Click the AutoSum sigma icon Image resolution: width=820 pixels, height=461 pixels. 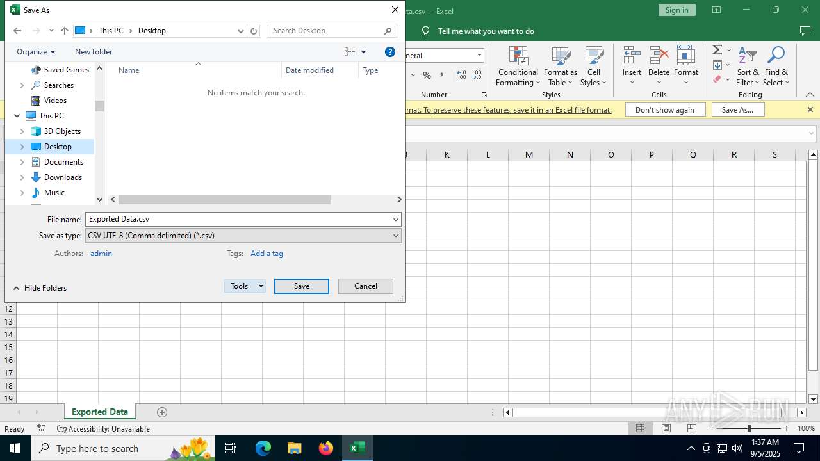tap(717, 50)
